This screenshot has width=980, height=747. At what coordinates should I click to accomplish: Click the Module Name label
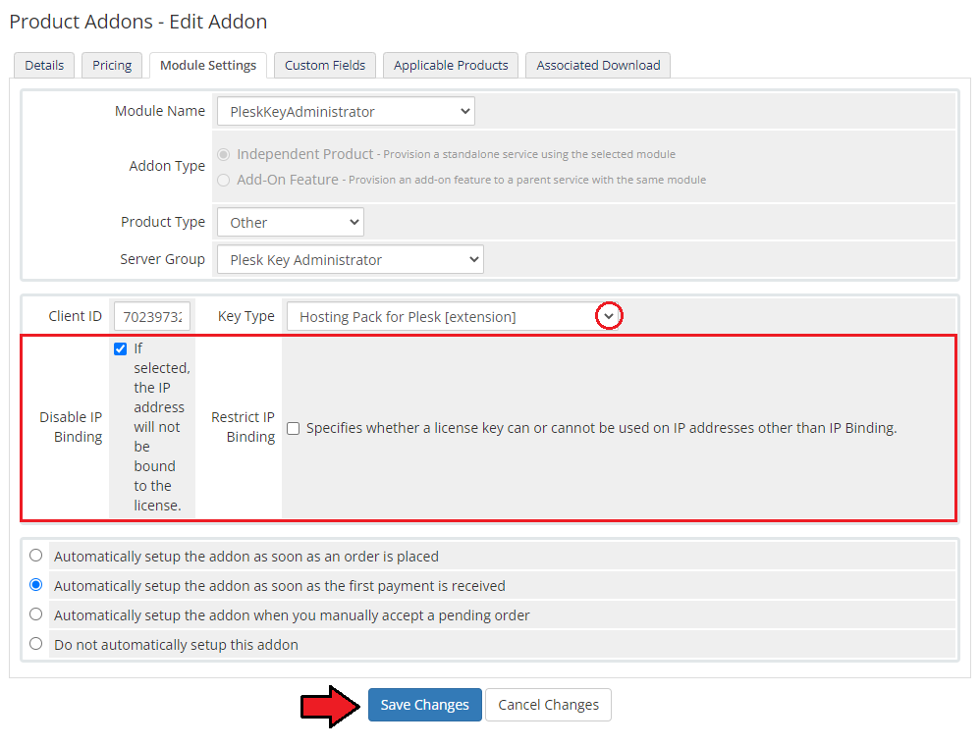coord(160,111)
